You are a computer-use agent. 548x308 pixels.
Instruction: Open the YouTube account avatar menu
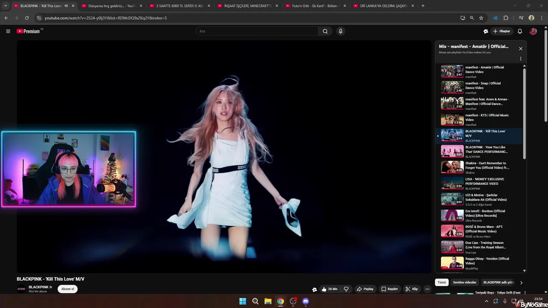click(533, 31)
